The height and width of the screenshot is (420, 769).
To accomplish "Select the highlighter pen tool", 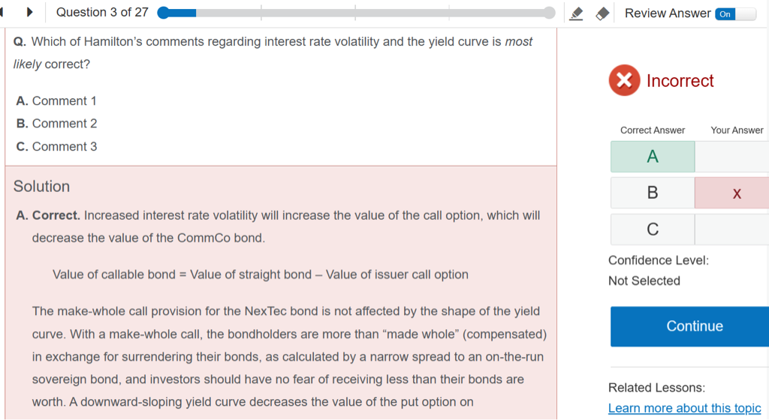I will [576, 13].
